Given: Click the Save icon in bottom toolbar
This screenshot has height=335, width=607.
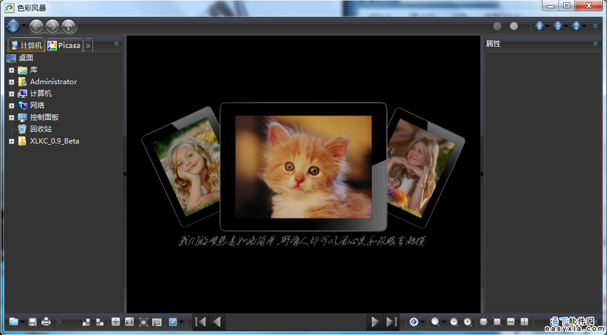Looking at the screenshot, I should click(x=33, y=322).
